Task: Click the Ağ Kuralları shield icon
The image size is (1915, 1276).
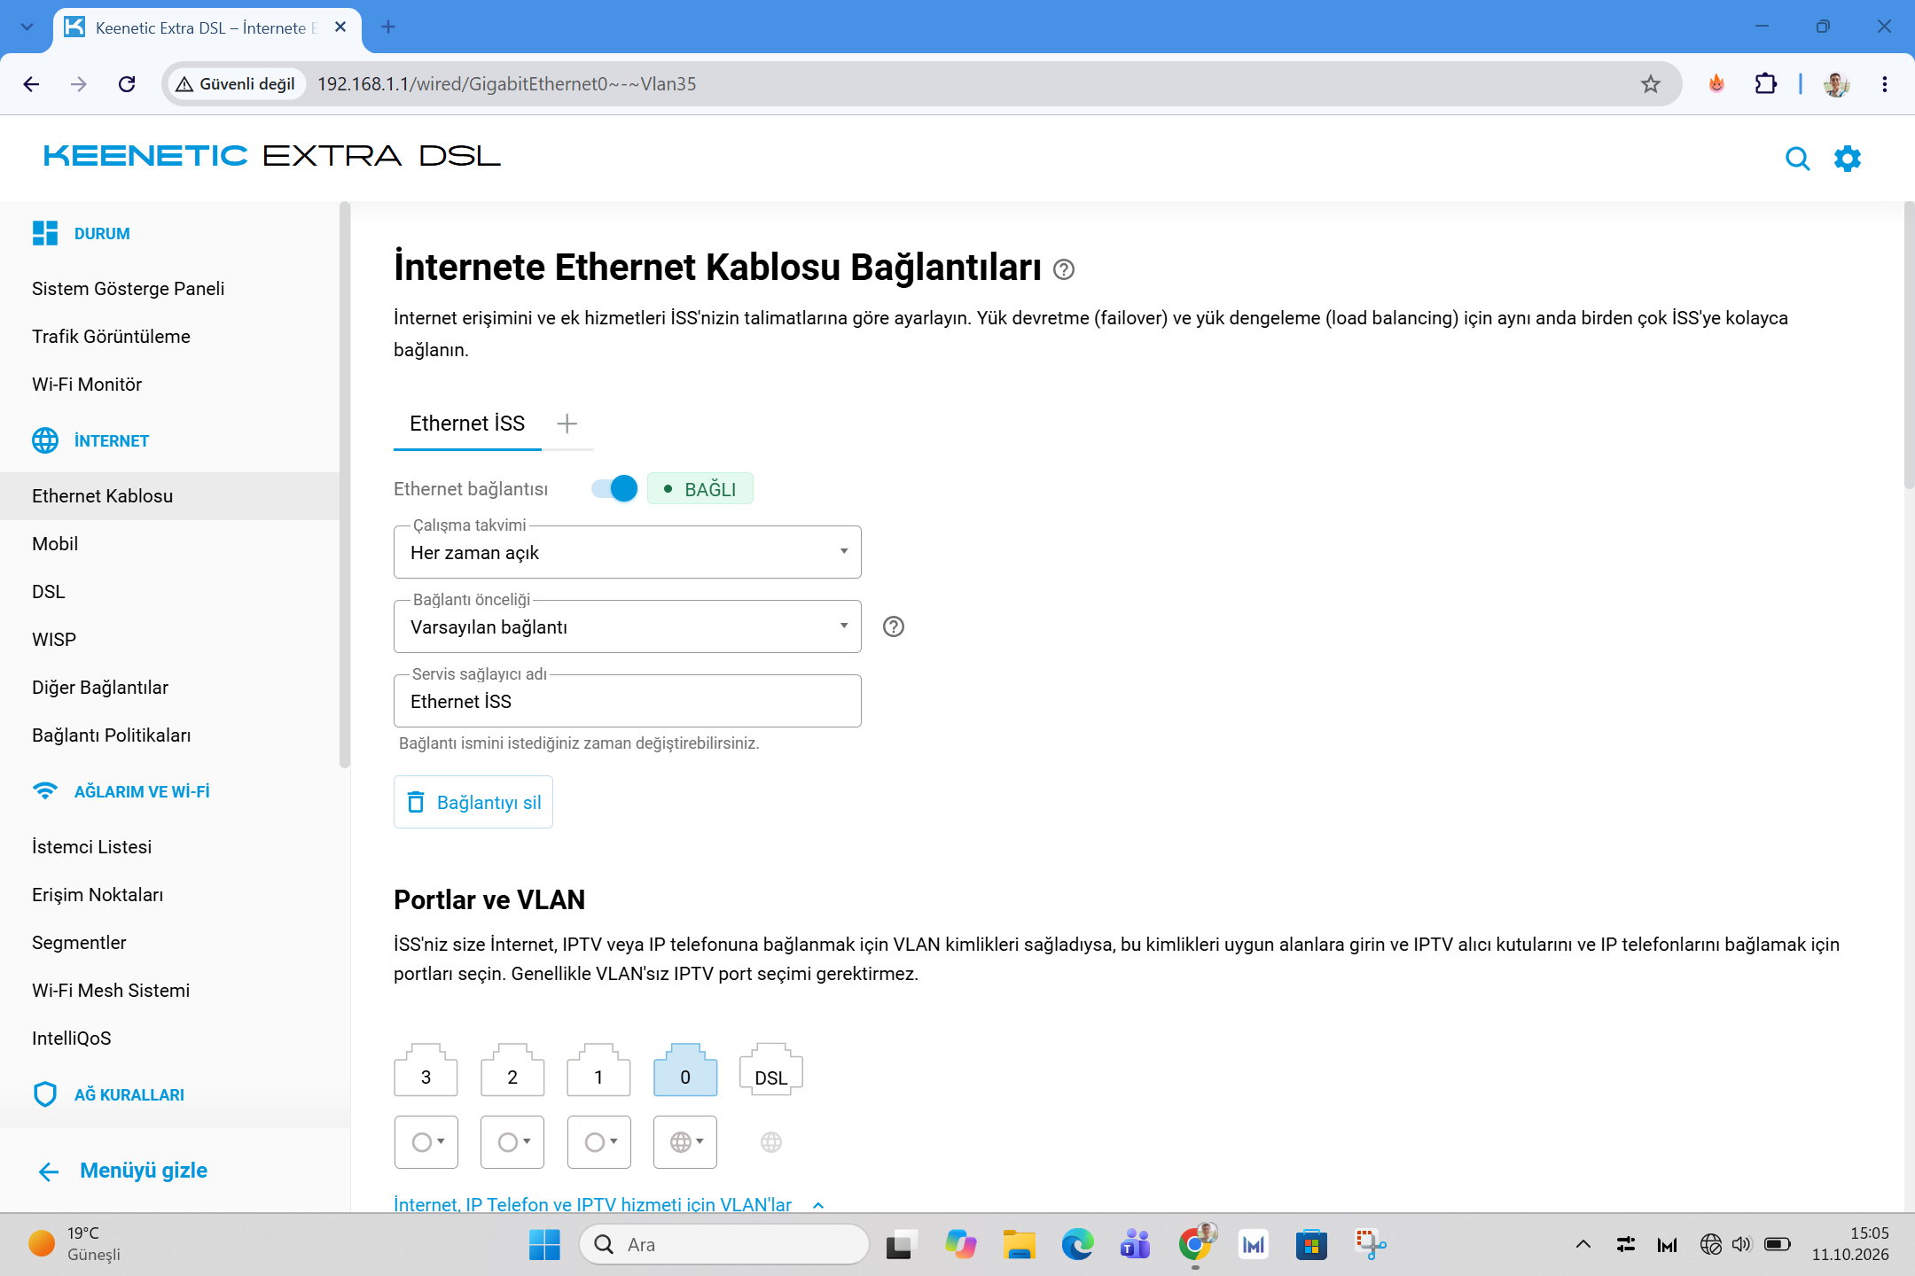Action: [x=45, y=1094]
